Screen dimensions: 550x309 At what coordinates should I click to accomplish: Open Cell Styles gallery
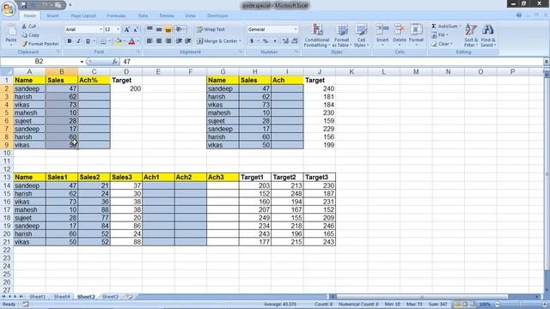click(361, 35)
